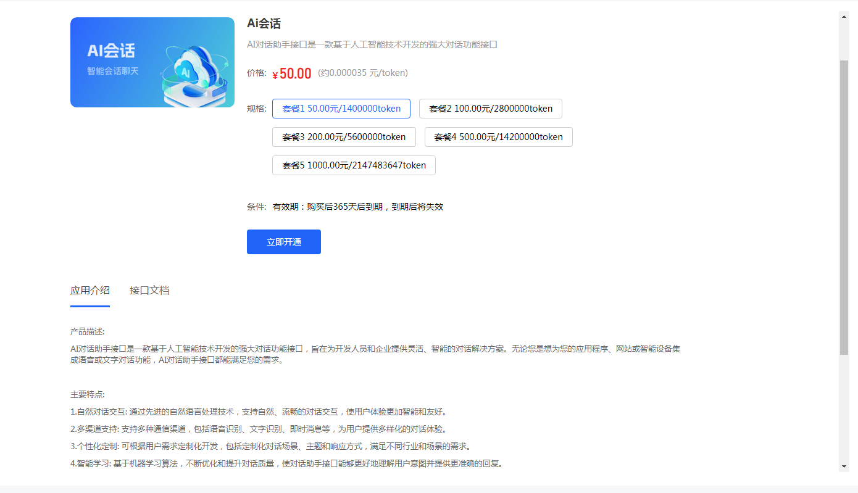The height and width of the screenshot is (493, 858).
Task: Switch to the 应用介绍 tab
Action: click(90, 290)
